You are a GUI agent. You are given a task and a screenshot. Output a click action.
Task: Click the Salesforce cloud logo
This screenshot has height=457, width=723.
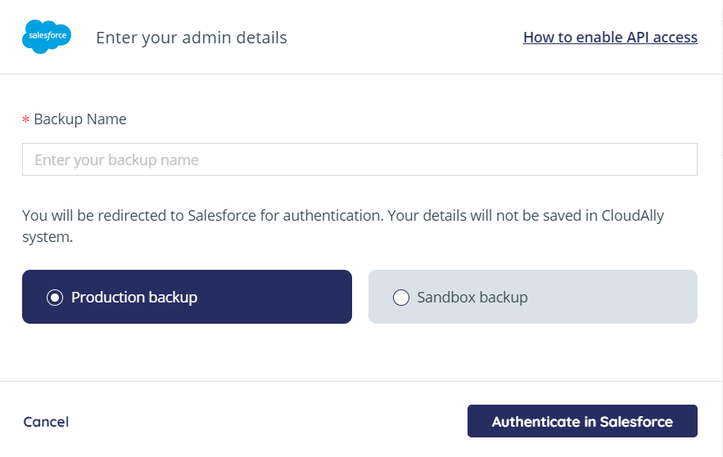pos(47,38)
